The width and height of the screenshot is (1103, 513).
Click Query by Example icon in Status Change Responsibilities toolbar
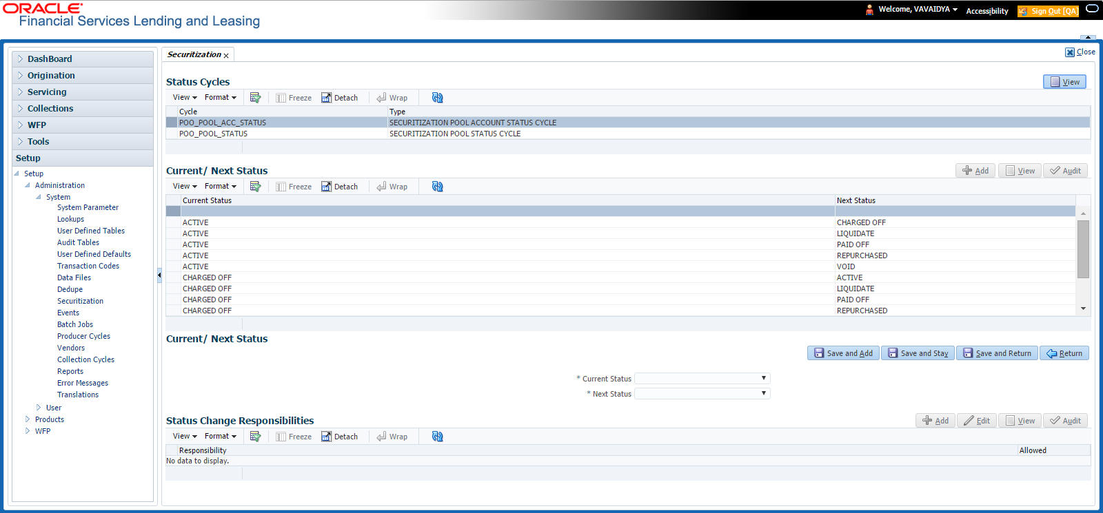click(x=255, y=437)
